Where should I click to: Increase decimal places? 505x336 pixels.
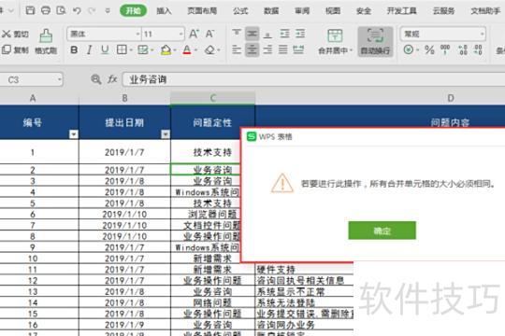[463, 49]
